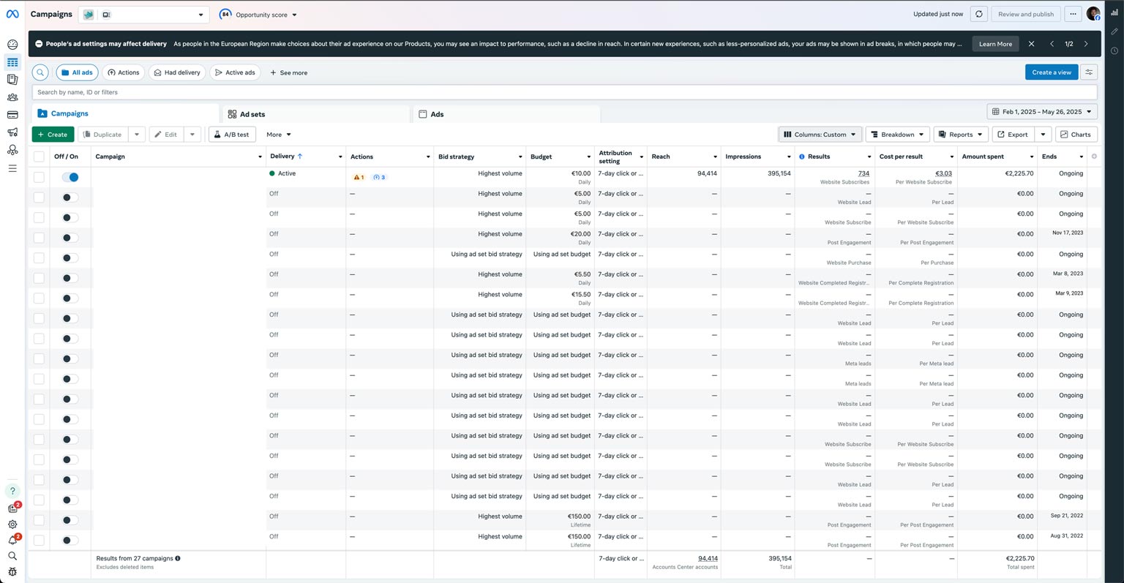The image size is (1124, 583).
Task: Open the pencil edit side panel icon
Action: [1114, 31]
